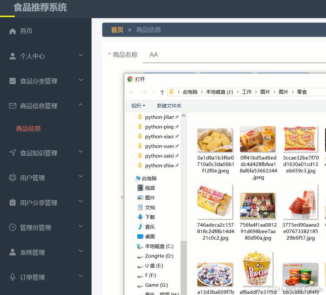Expand the 食品知识管理 chevron
The width and height of the screenshot is (326, 295).
[81, 151]
